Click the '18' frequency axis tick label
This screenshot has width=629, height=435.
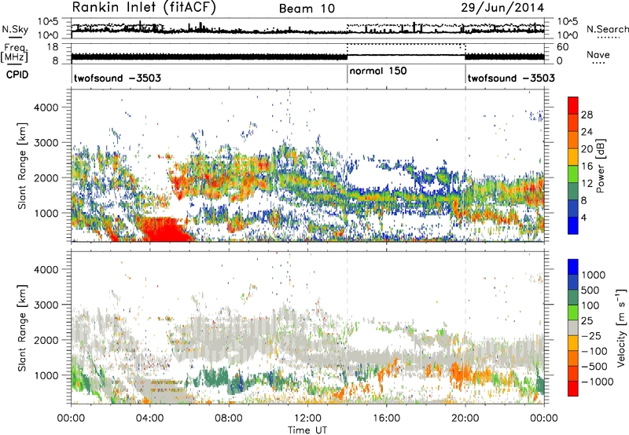(53, 46)
